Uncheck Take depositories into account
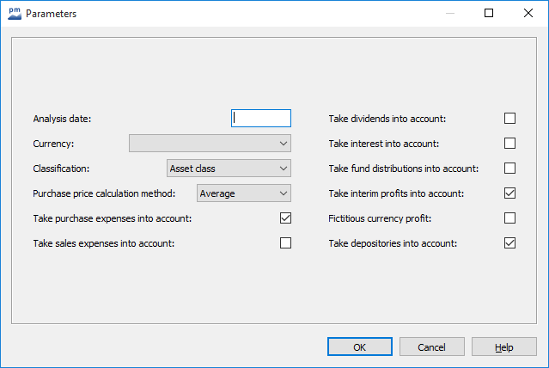The width and height of the screenshot is (549, 368). coord(509,243)
